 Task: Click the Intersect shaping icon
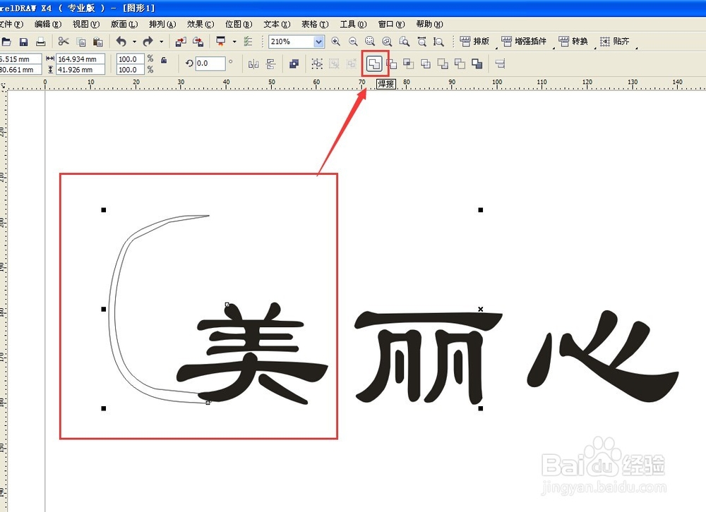(408, 64)
